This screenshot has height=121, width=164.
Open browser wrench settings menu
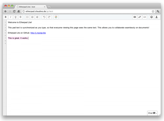[158, 11]
